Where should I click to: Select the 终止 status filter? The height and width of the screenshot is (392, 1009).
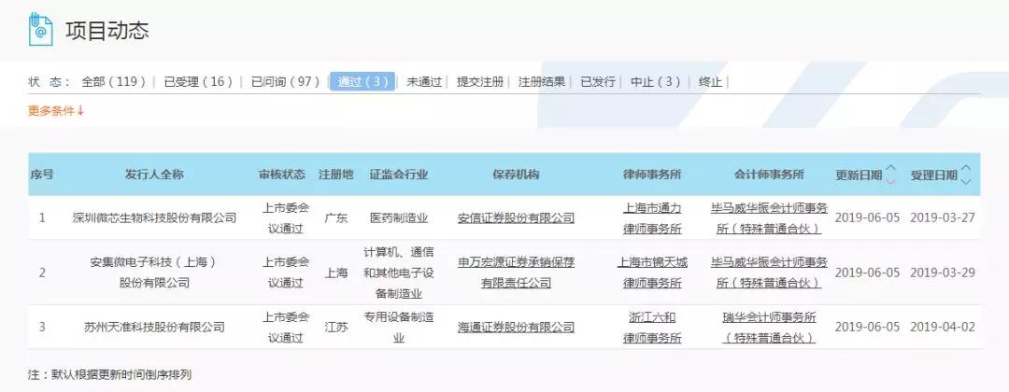[x=710, y=82]
